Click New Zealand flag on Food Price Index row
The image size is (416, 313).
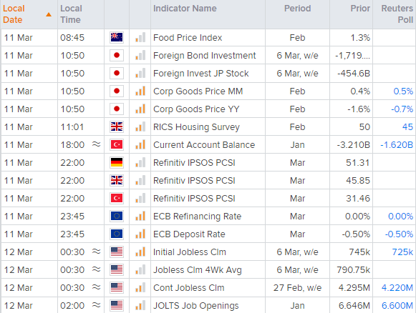click(x=117, y=37)
